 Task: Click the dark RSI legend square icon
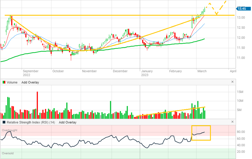pos(4,122)
